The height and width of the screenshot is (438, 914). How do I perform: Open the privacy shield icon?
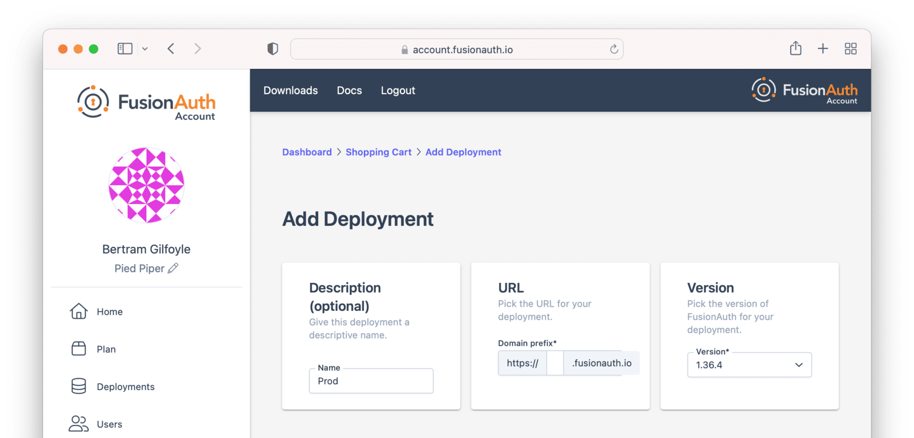pos(272,49)
